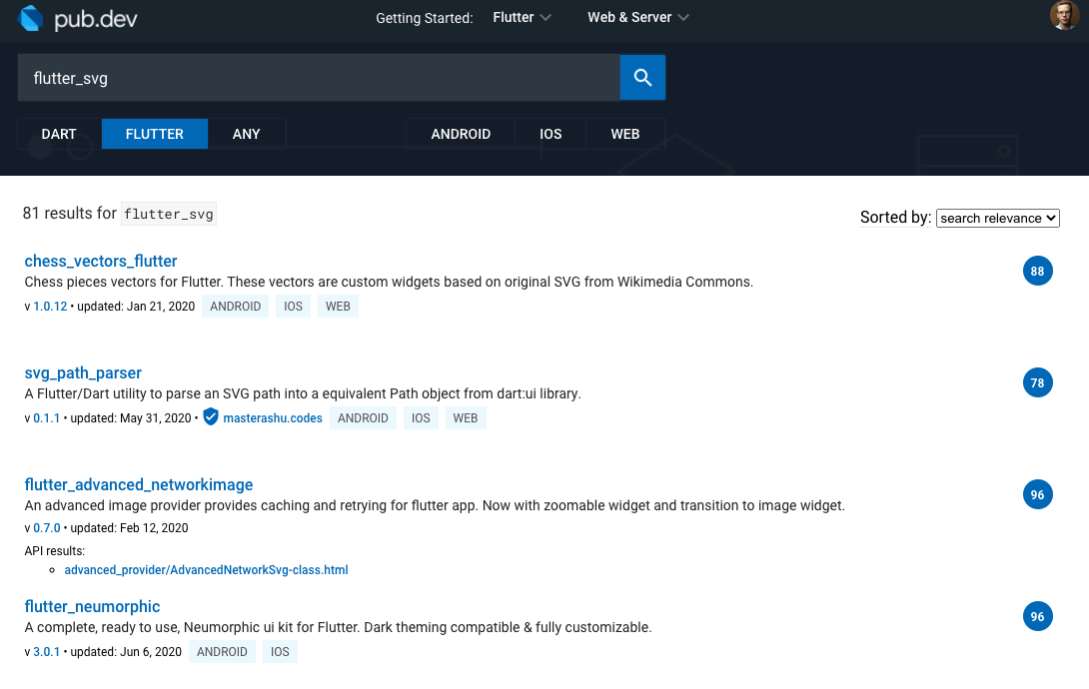Open the chess_vectors_flutter package page
The height and width of the screenshot is (689, 1089).
tap(100, 261)
